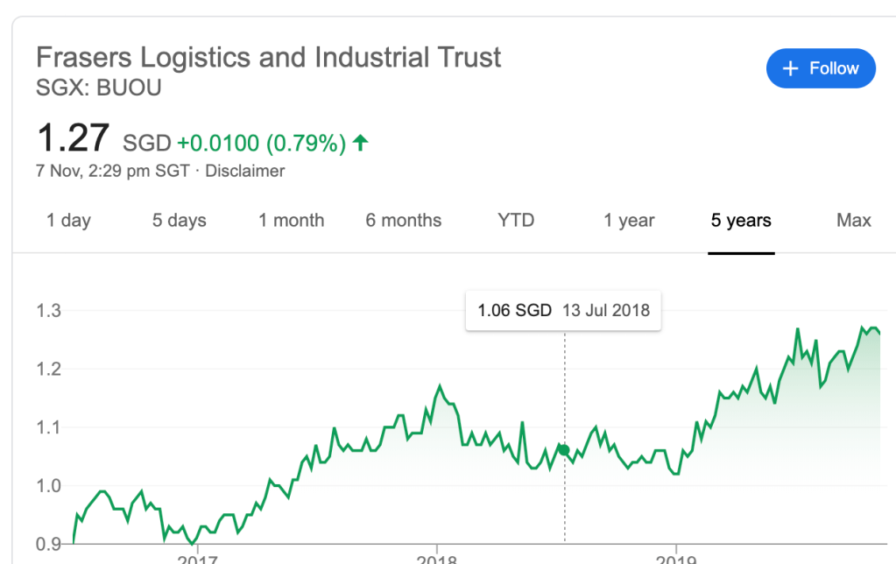The width and height of the screenshot is (896, 564).
Task: Select the 1 day tab
Action: 68,221
